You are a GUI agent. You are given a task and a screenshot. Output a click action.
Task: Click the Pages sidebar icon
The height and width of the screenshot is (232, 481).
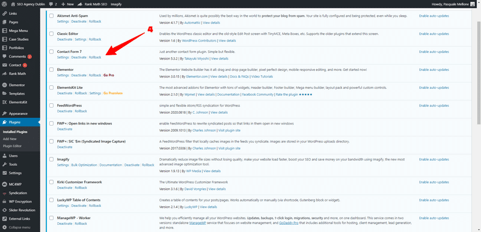4,22
